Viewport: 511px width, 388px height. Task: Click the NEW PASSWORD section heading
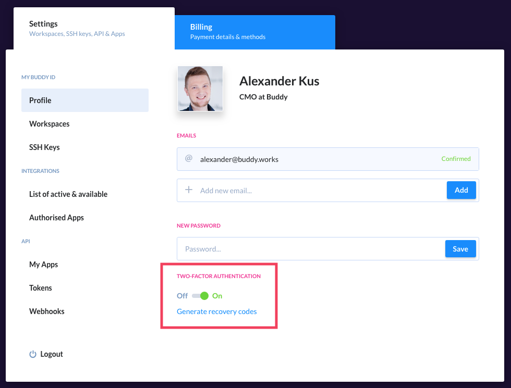click(x=199, y=226)
